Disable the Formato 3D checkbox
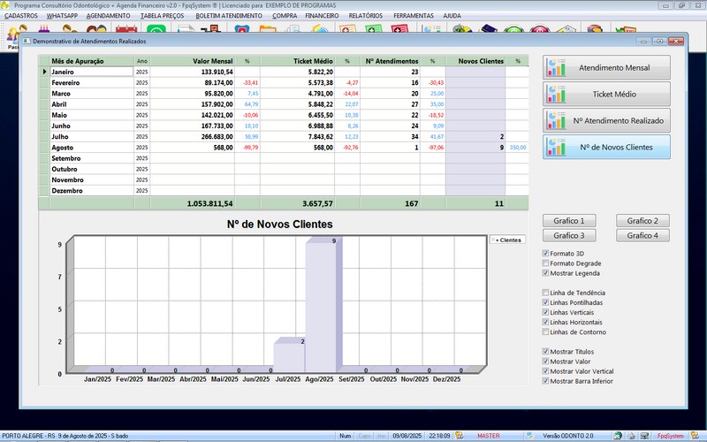707x442 pixels. (545, 254)
